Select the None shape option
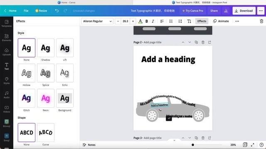Viewport: 266px width, 149px height. pos(27,132)
